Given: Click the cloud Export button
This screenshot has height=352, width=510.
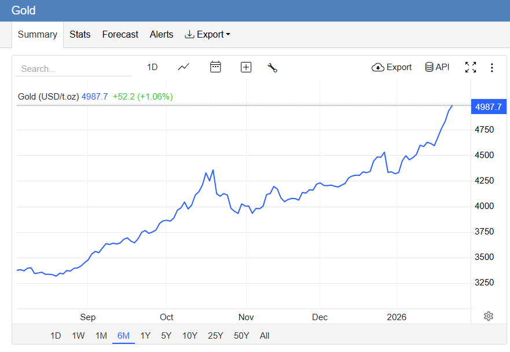Looking at the screenshot, I should click(x=391, y=67).
